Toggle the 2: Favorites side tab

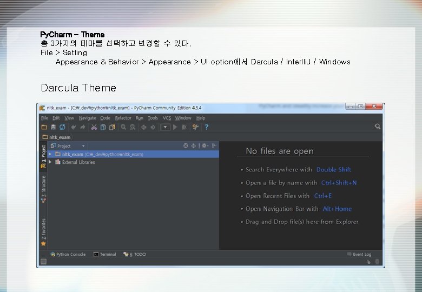pyautogui.click(x=43, y=233)
